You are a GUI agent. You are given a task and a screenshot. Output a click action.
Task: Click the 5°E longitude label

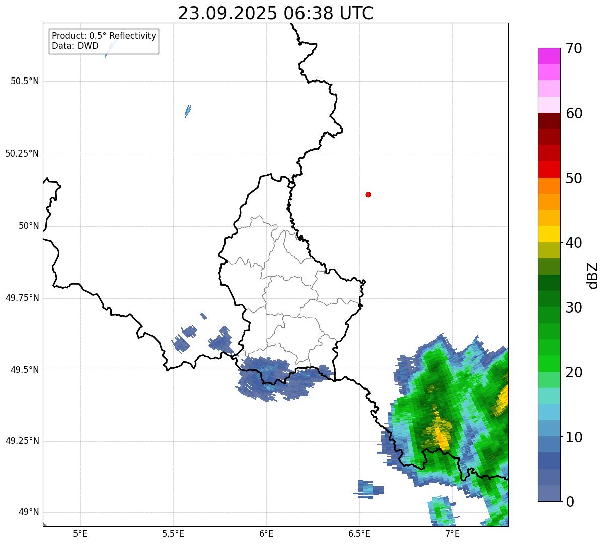tap(80, 534)
